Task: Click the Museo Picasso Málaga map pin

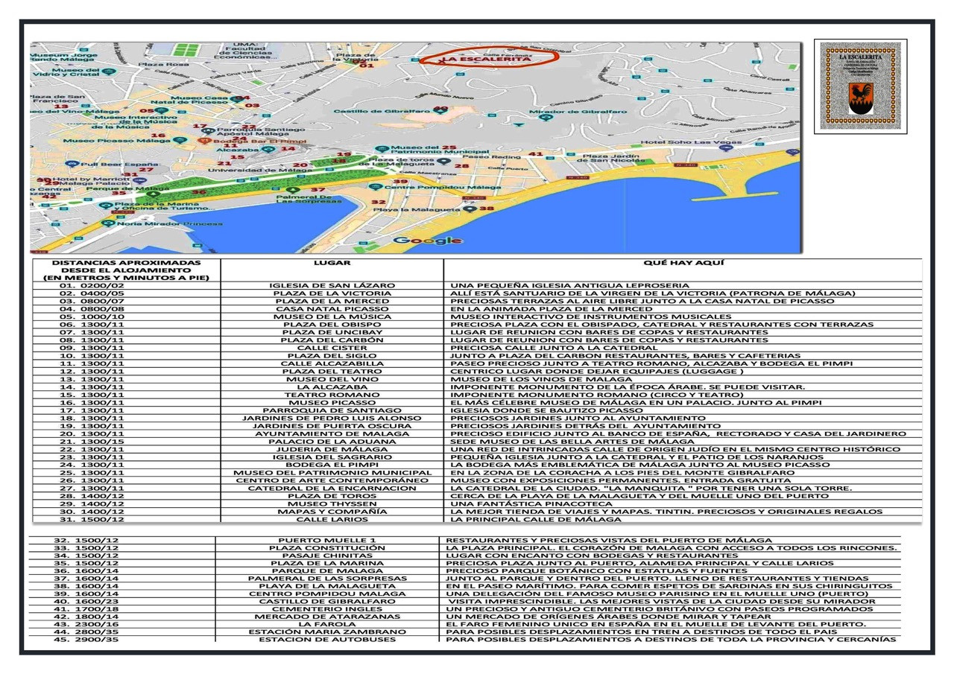Action: [x=178, y=140]
